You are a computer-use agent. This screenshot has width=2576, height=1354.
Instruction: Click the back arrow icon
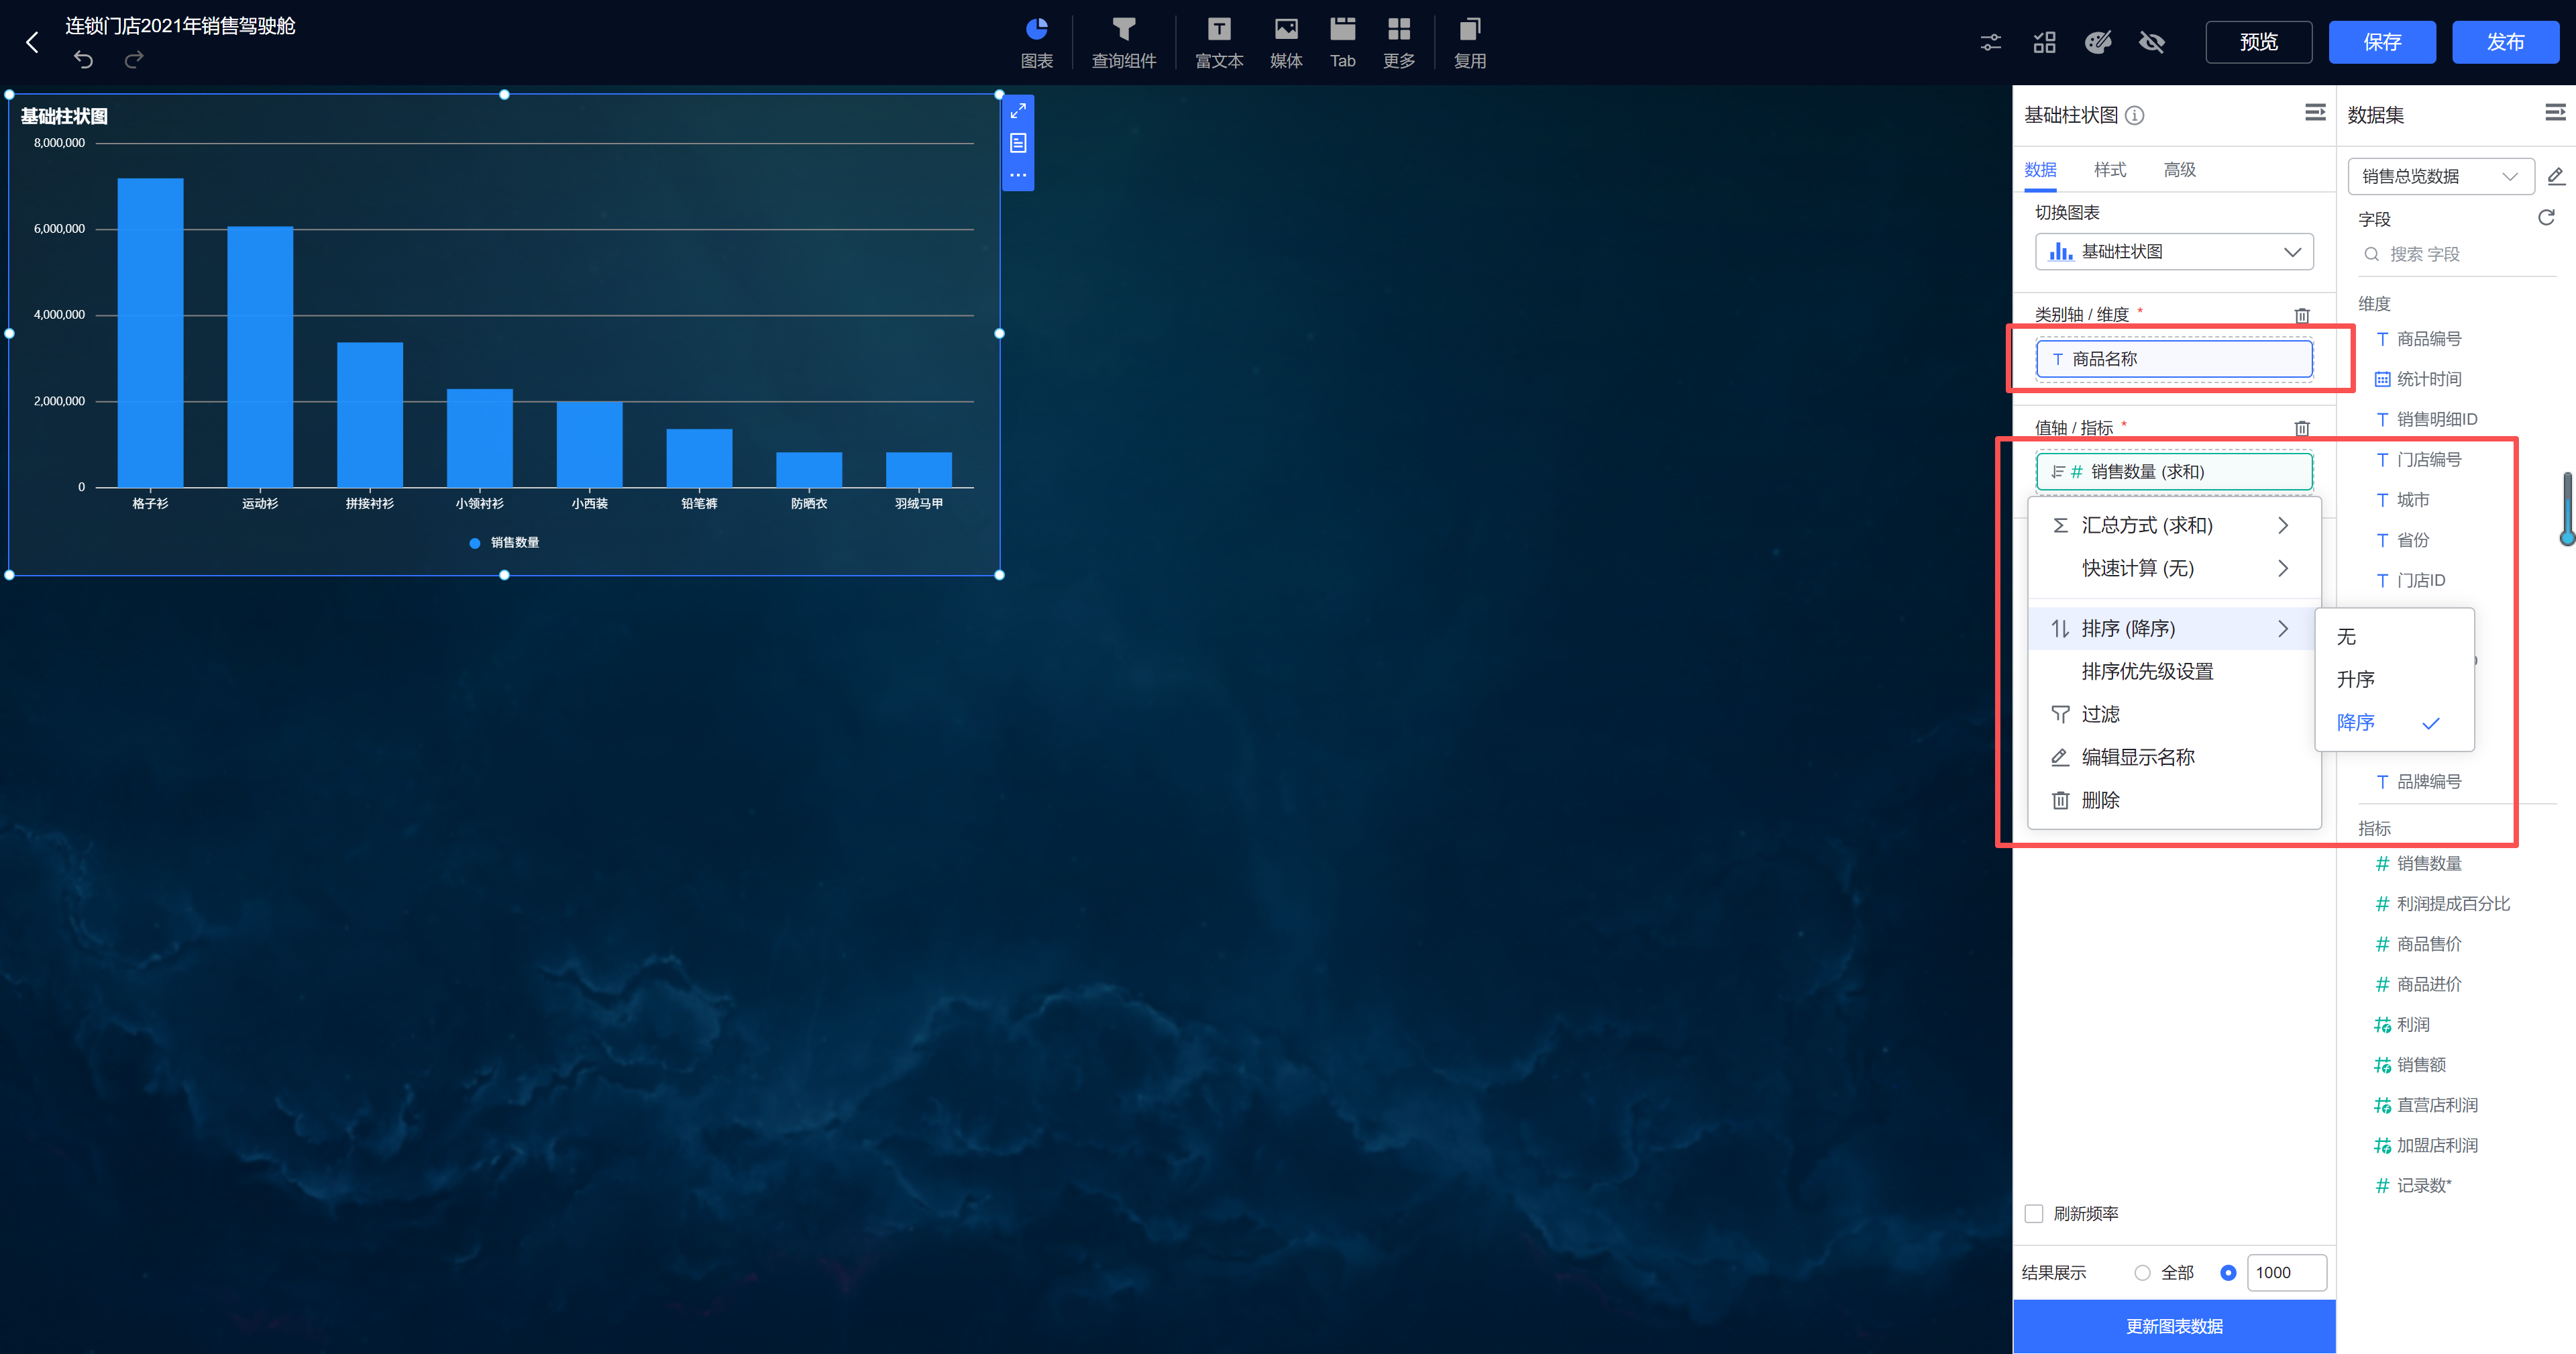click(32, 42)
